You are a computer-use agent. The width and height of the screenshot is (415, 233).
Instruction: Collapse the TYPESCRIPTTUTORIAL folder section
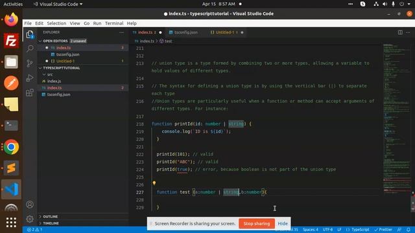pos(62,68)
